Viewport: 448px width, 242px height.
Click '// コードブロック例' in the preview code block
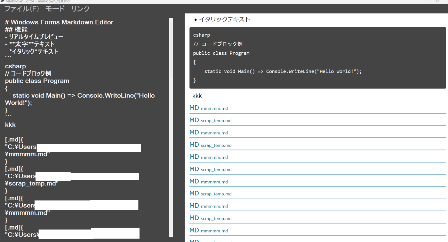click(218, 44)
